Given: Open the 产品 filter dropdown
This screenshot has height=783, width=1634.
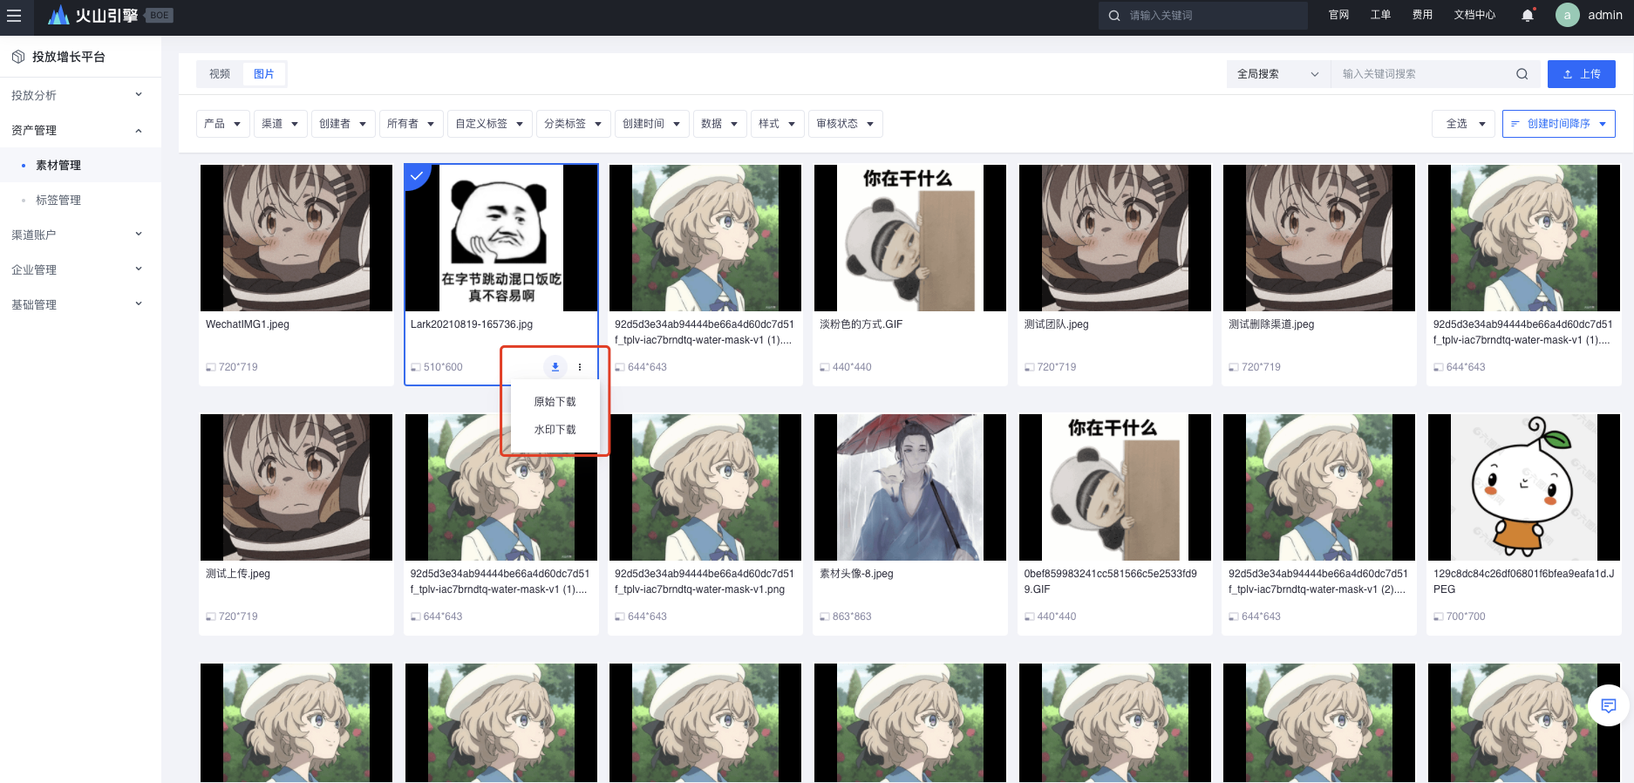Looking at the screenshot, I should [x=223, y=124].
